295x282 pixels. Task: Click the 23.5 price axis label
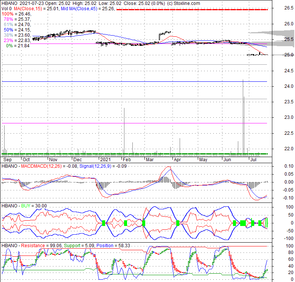click(289, 102)
